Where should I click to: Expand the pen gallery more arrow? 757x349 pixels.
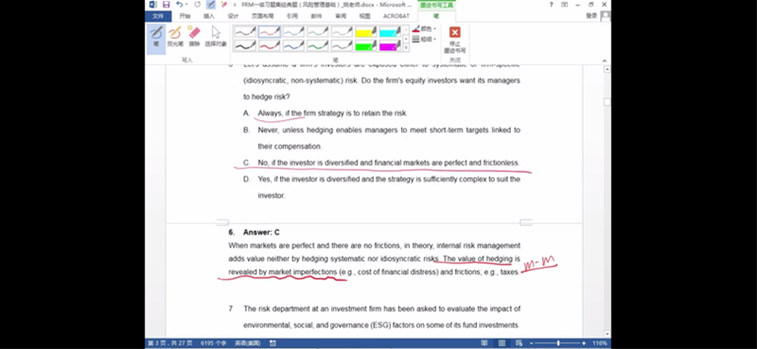(x=406, y=48)
